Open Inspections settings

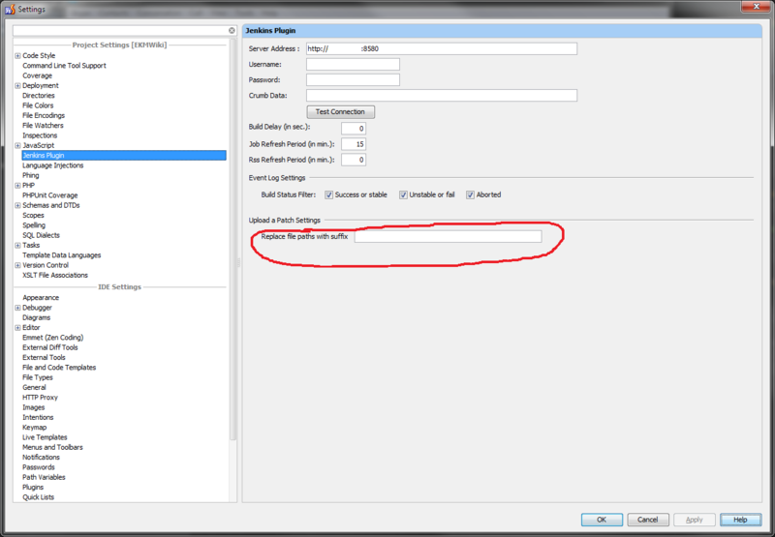pyautogui.click(x=40, y=135)
